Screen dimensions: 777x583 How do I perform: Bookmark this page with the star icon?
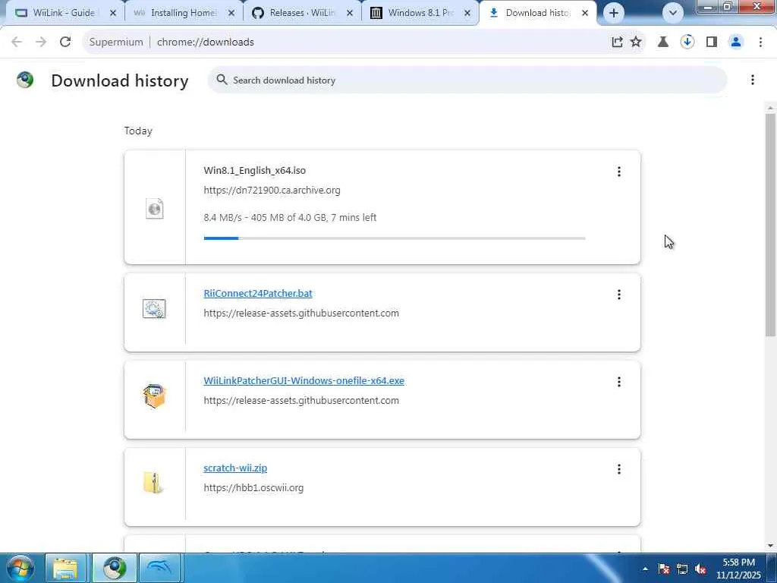pyautogui.click(x=636, y=43)
